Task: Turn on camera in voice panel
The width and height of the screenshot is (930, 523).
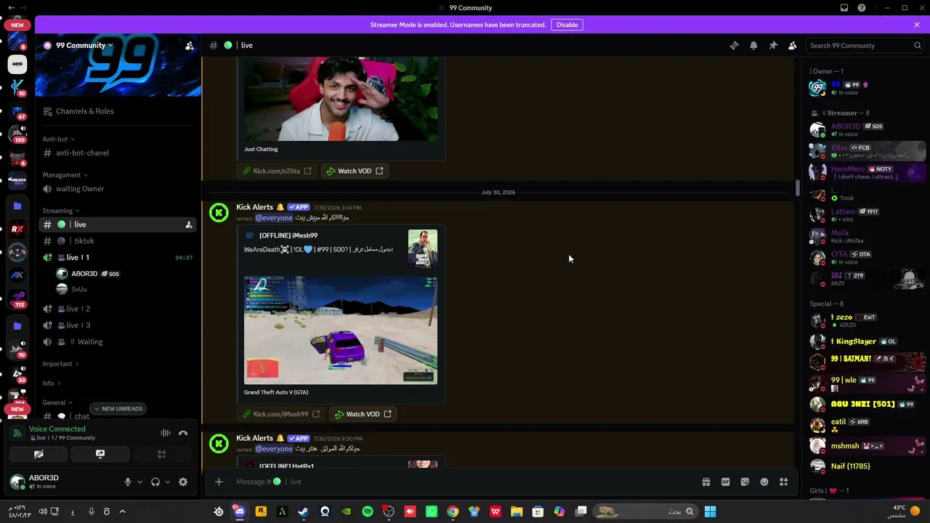Action: [x=39, y=454]
